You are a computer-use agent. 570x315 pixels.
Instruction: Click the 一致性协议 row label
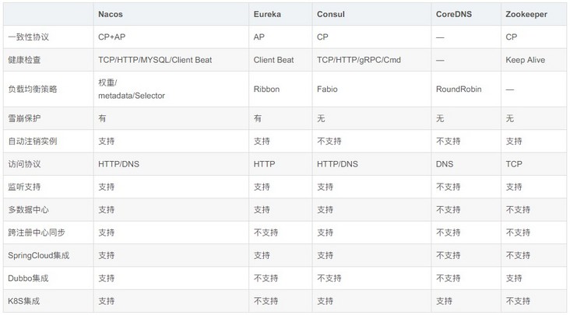(27, 37)
